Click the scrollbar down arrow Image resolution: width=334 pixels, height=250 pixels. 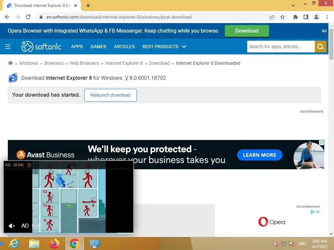pyautogui.click(x=331, y=234)
